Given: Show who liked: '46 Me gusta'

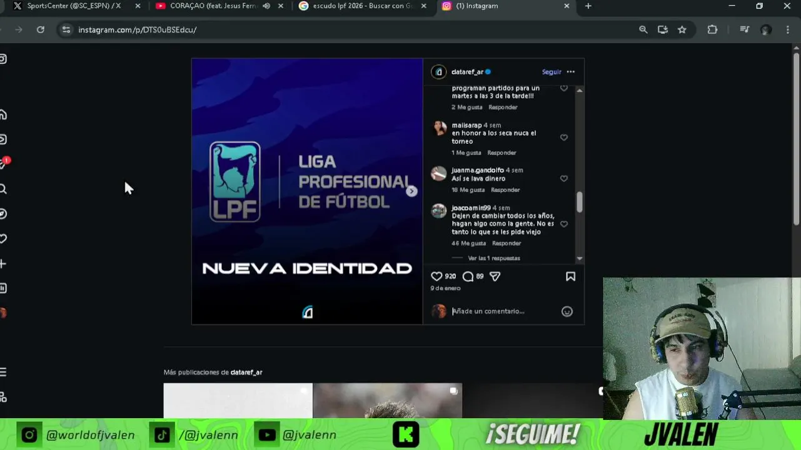Looking at the screenshot, I should [469, 243].
